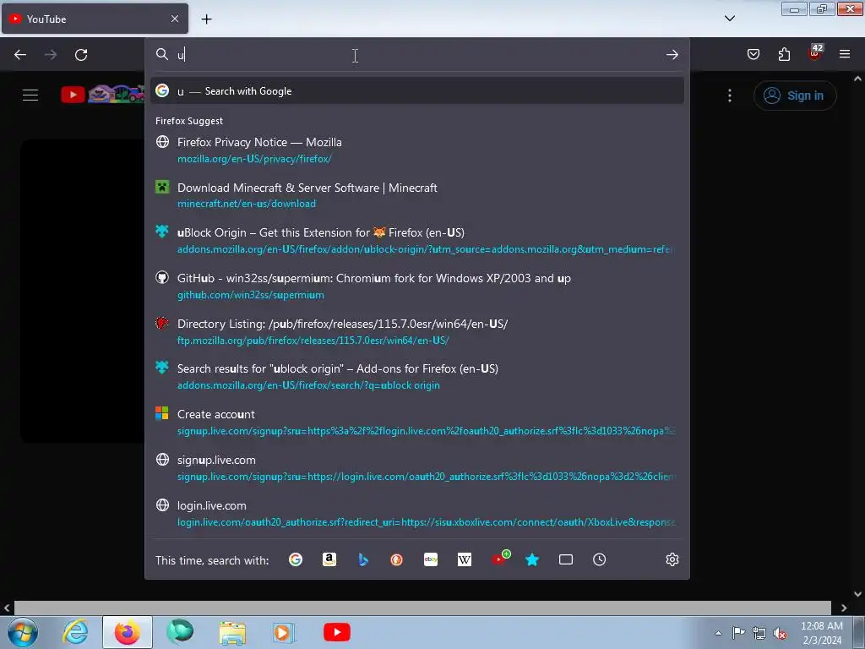Click the vertical scrollbar down arrow
The width and height of the screenshot is (865, 649).
pos(858,594)
